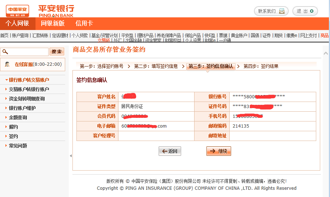
Task: Click the sidebar collapse arrow handle
Action: [71, 156]
